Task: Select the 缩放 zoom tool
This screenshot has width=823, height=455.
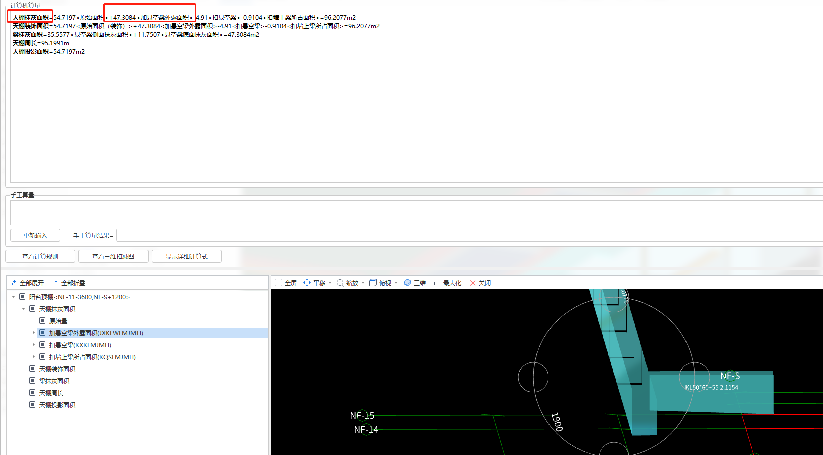Action: [347, 283]
